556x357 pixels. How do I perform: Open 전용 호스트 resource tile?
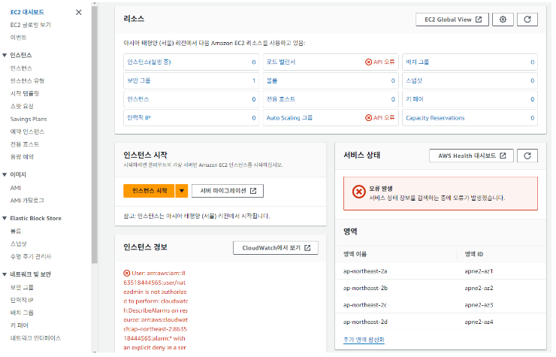click(331, 99)
